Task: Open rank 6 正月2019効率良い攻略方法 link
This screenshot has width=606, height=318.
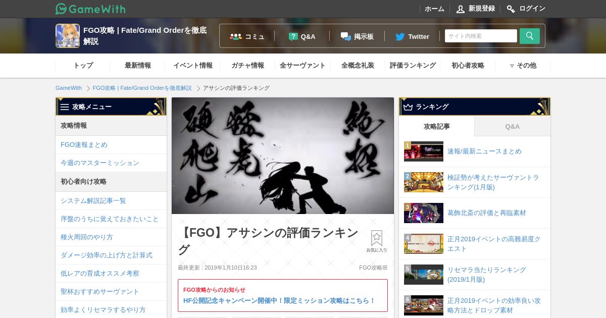Action: tap(494, 305)
